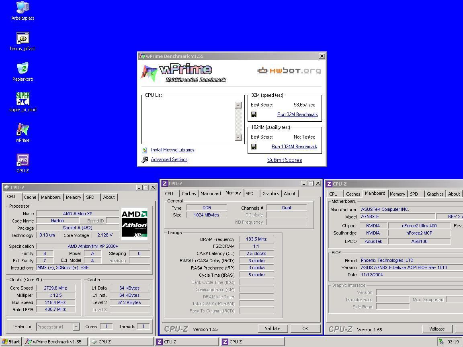The height and width of the screenshot is (347, 463).
Task: Click CPU List scrollbar up arrow
Action: [238, 105]
